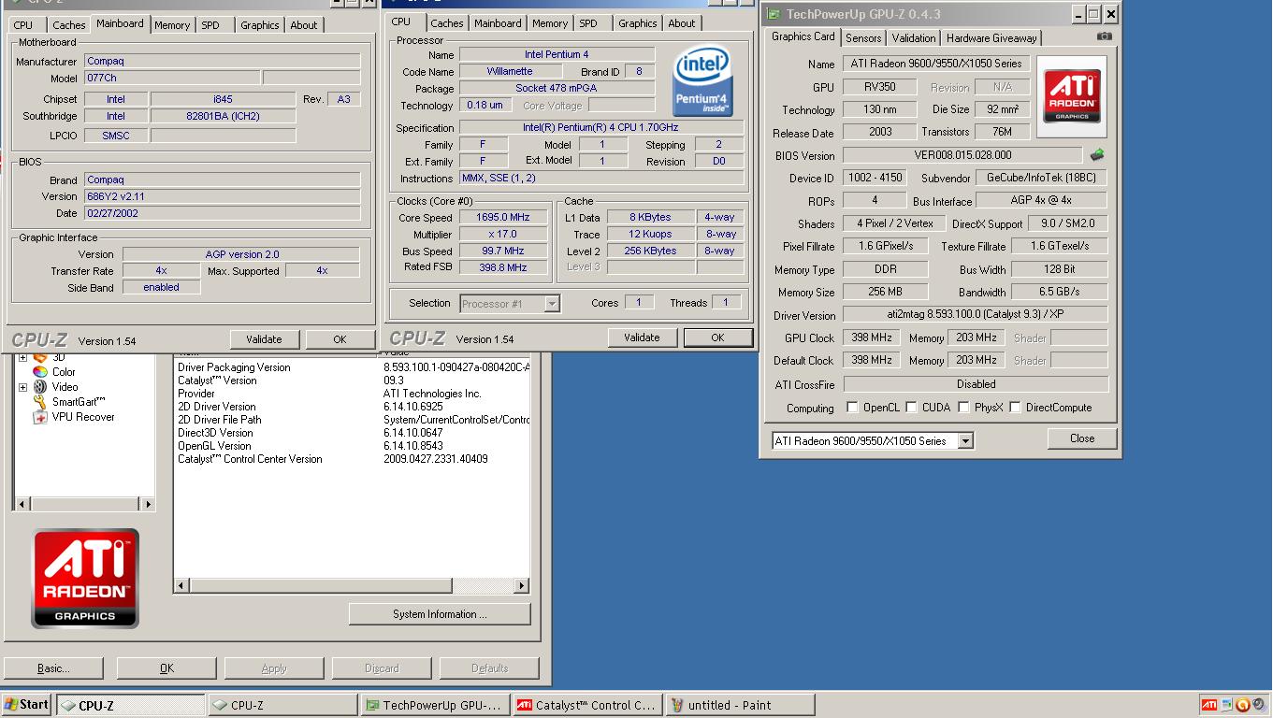Click the SmartGart wrench icon
This screenshot has height=718, width=1273.
pos(40,401)
